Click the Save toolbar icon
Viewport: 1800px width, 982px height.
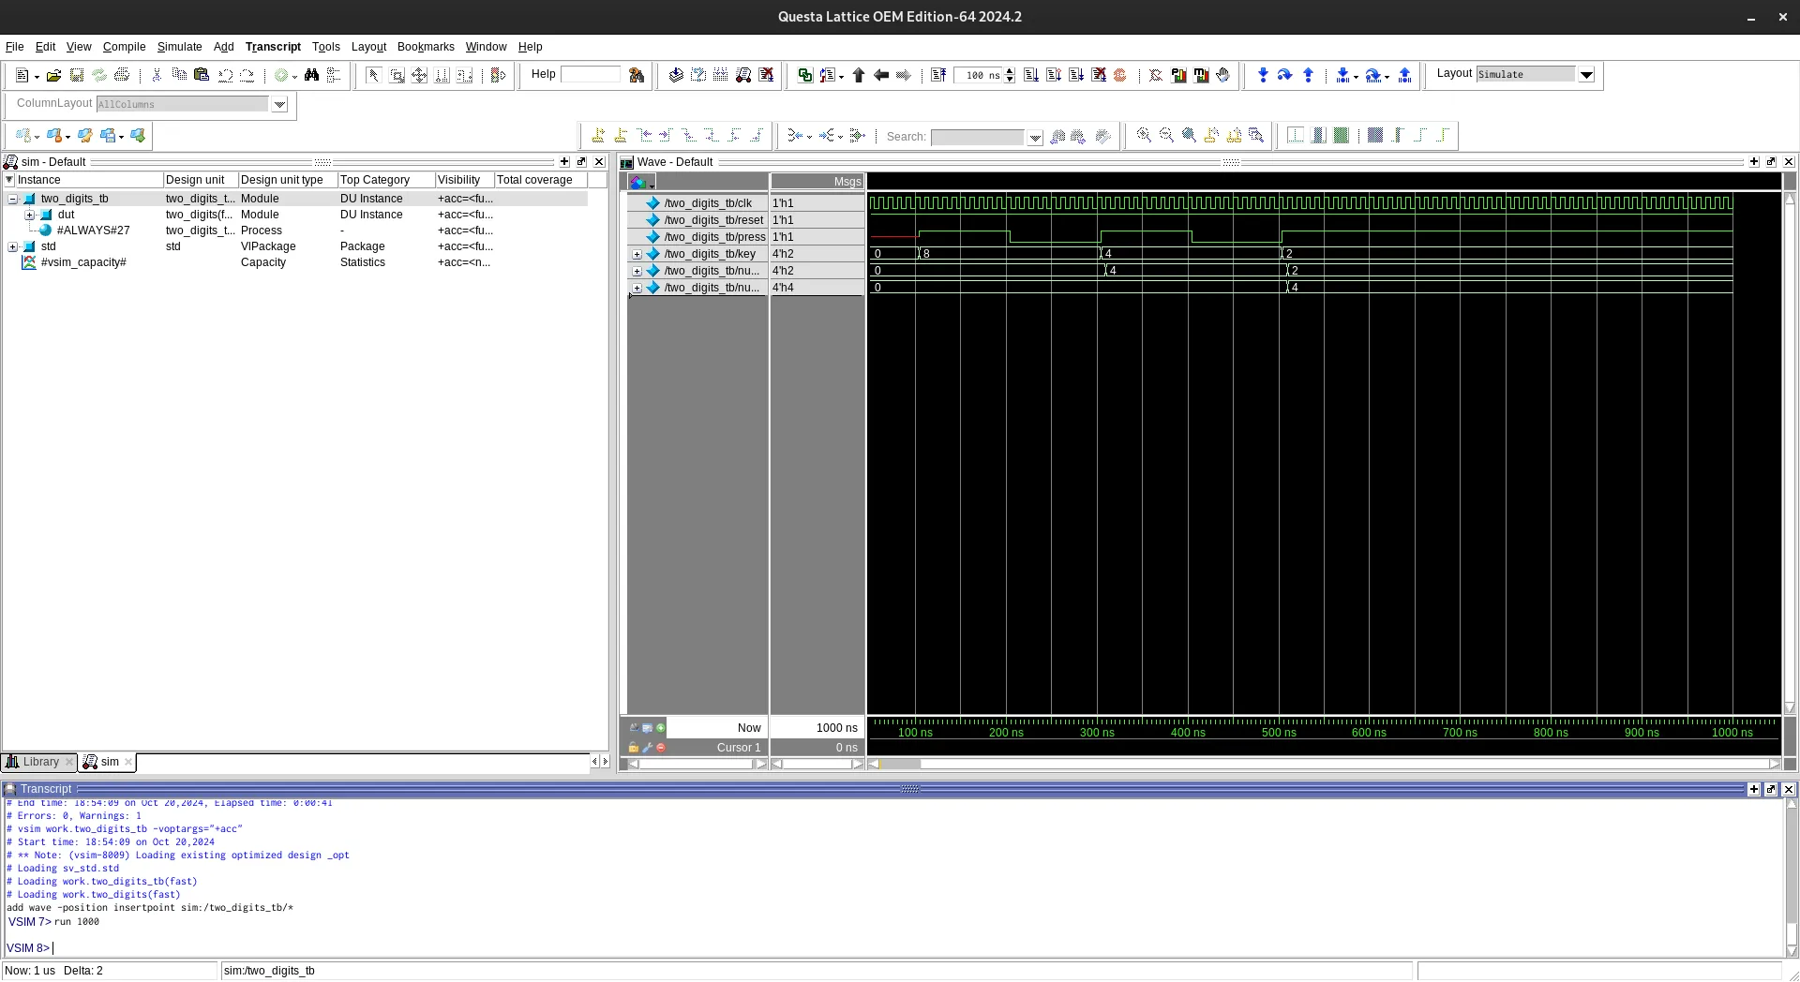pos(77,75)
